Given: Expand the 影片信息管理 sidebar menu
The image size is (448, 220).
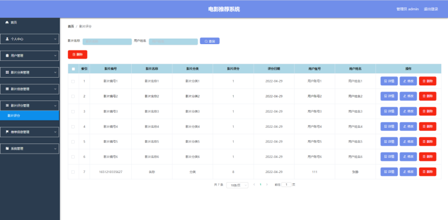Looking at the screenshot, I should coord(30,89).
